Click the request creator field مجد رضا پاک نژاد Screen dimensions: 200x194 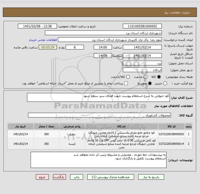(x=110, y=40)
